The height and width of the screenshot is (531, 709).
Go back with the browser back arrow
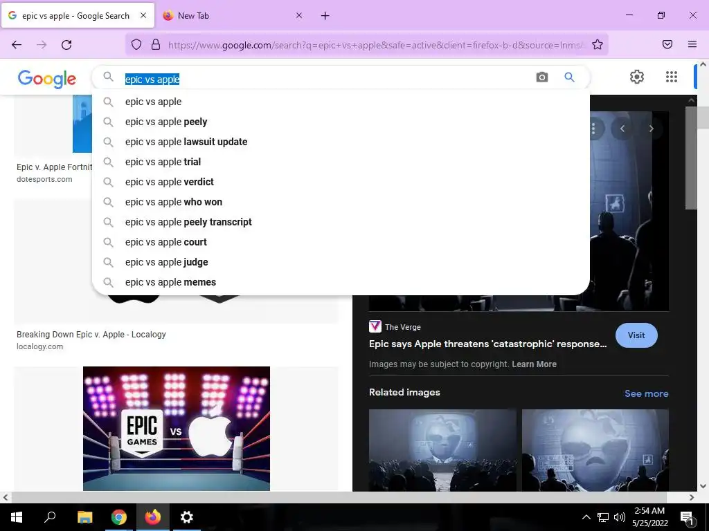click(x=17, y=45)
